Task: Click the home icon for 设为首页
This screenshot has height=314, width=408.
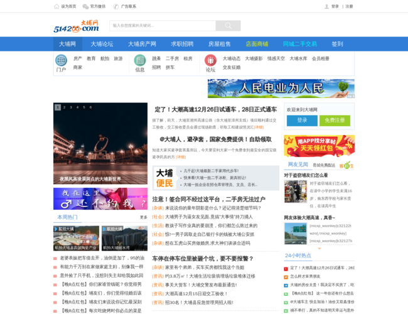Action: point(56,6)
